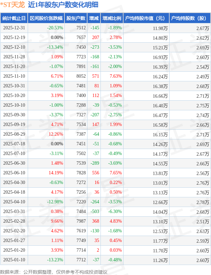The width and height of the screenshot is (211, 275).
Task: Click the 2025-08-29 date cell
Action: pos(14,134)
